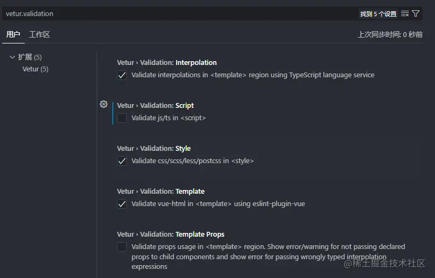
Task: Disable Validation: Interpolation checkbox
Action: 122,75
